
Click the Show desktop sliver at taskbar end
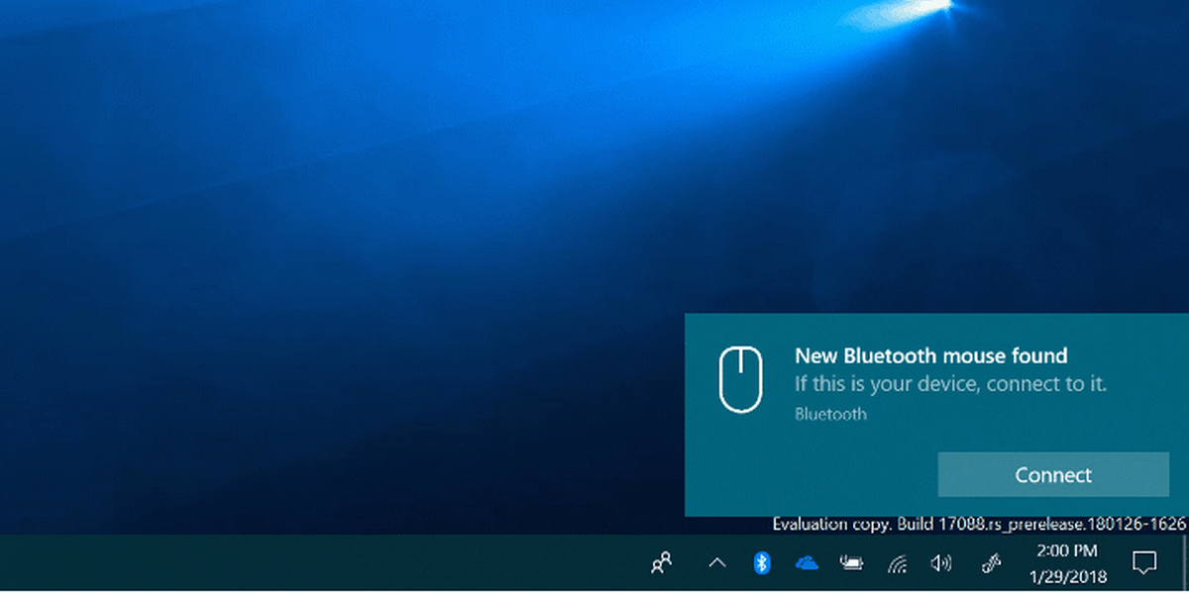click(1185, 563)
